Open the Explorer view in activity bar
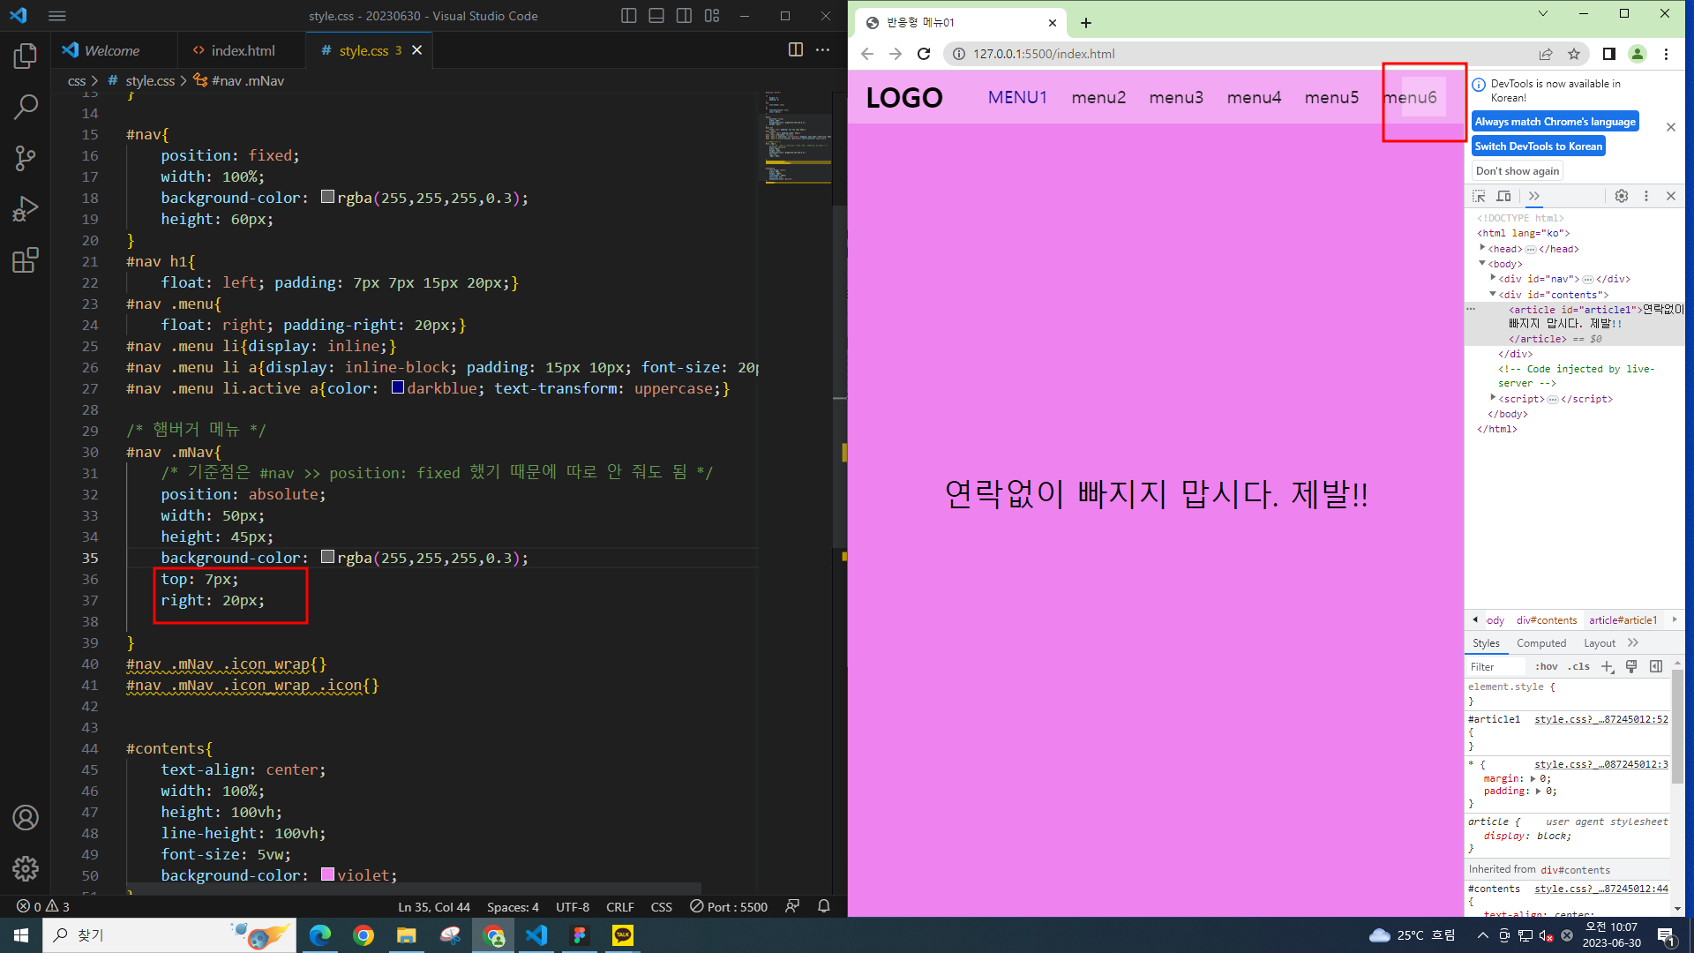This screenshot has height=953, width=1694. point(26,56)
